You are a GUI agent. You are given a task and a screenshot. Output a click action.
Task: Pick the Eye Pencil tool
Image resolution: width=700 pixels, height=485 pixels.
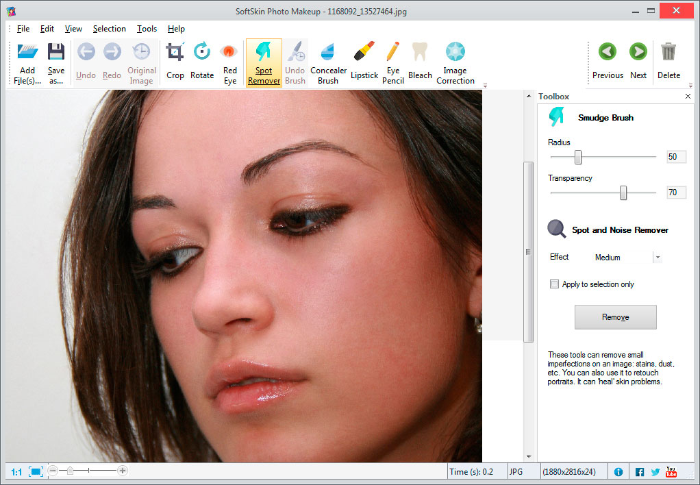pos(392,62)
